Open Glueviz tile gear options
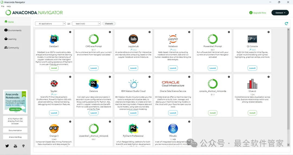Viewport: 293px width, 155px height. [x=269, y=77]
